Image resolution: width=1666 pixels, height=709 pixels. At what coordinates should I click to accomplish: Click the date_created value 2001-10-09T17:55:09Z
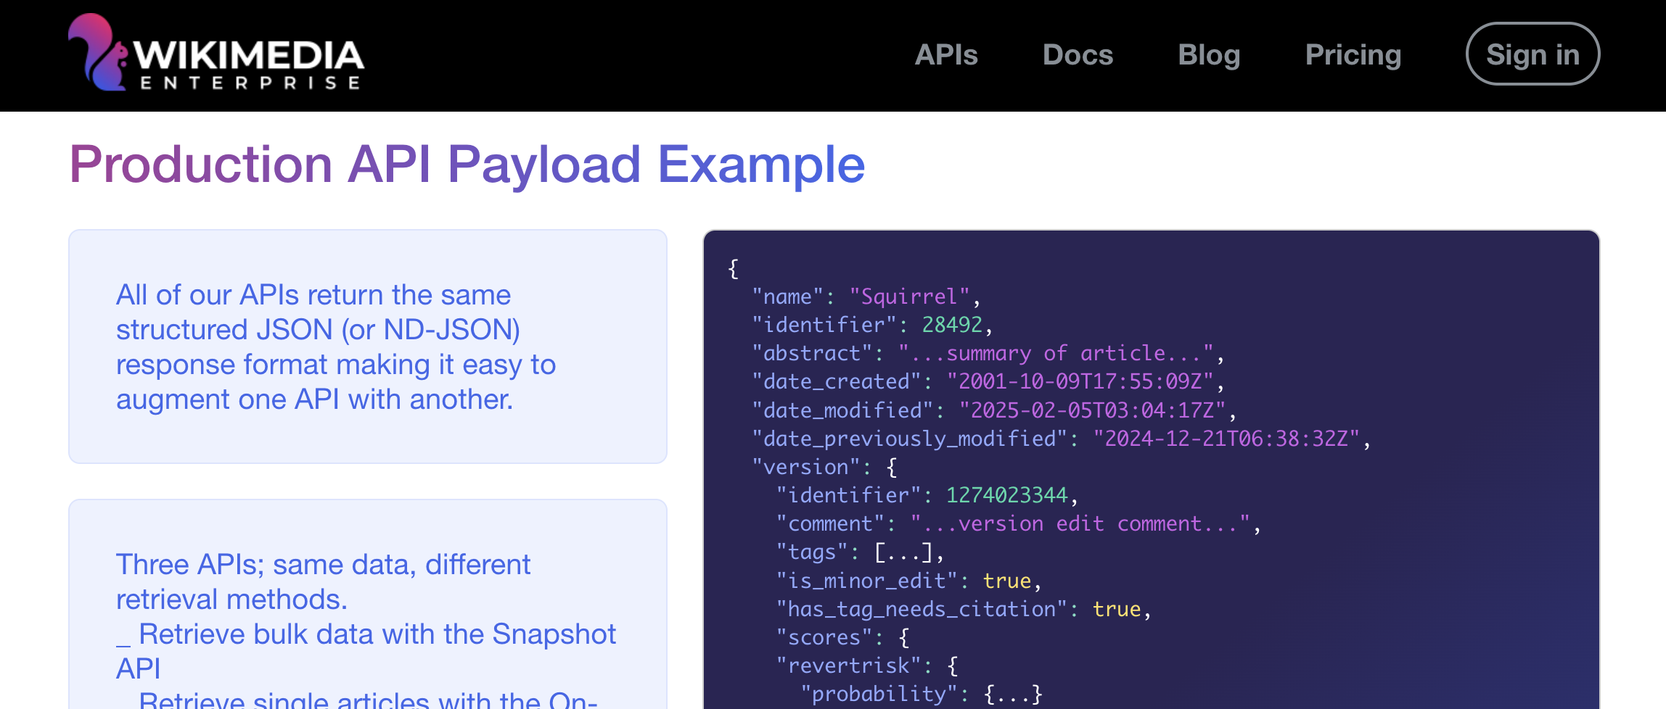click(x=1080, y=381)
